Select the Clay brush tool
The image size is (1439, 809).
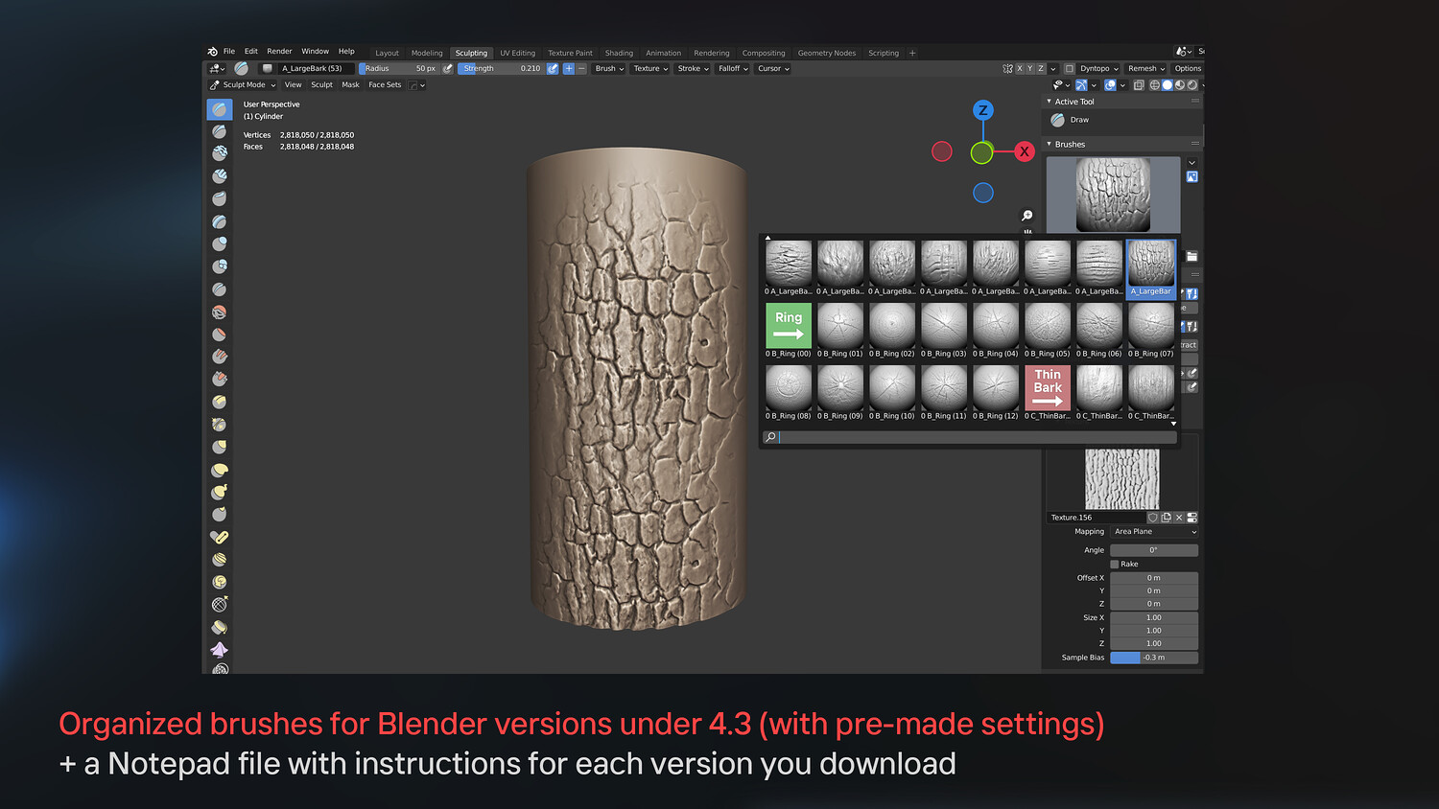[220, 153]
